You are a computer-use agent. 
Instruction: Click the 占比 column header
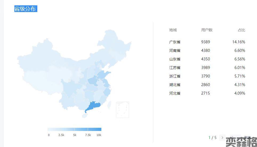point(241,30)
